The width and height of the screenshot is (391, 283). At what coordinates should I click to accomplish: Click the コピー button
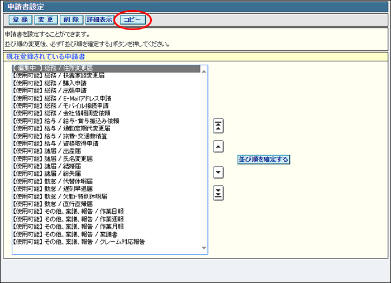(x=133, y=20)
